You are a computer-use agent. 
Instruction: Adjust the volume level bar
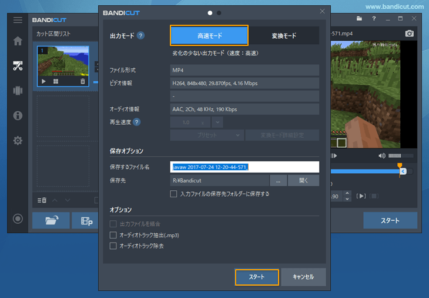401,155
